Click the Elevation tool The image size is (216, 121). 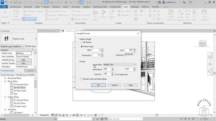click(x=124, y=15)
